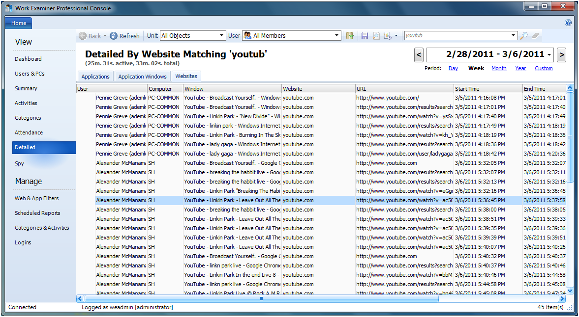Screen dimensions: 579x317
Task: Click the Back arrow icon
Action: pos(83,36)
